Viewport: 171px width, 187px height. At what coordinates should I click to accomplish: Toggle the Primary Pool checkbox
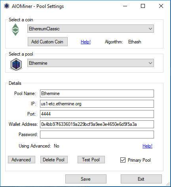123,160
